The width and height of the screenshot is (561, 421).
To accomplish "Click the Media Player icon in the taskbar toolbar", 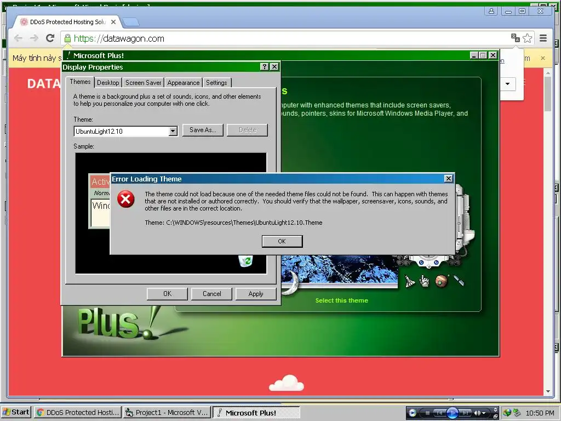I will [412, 413].
